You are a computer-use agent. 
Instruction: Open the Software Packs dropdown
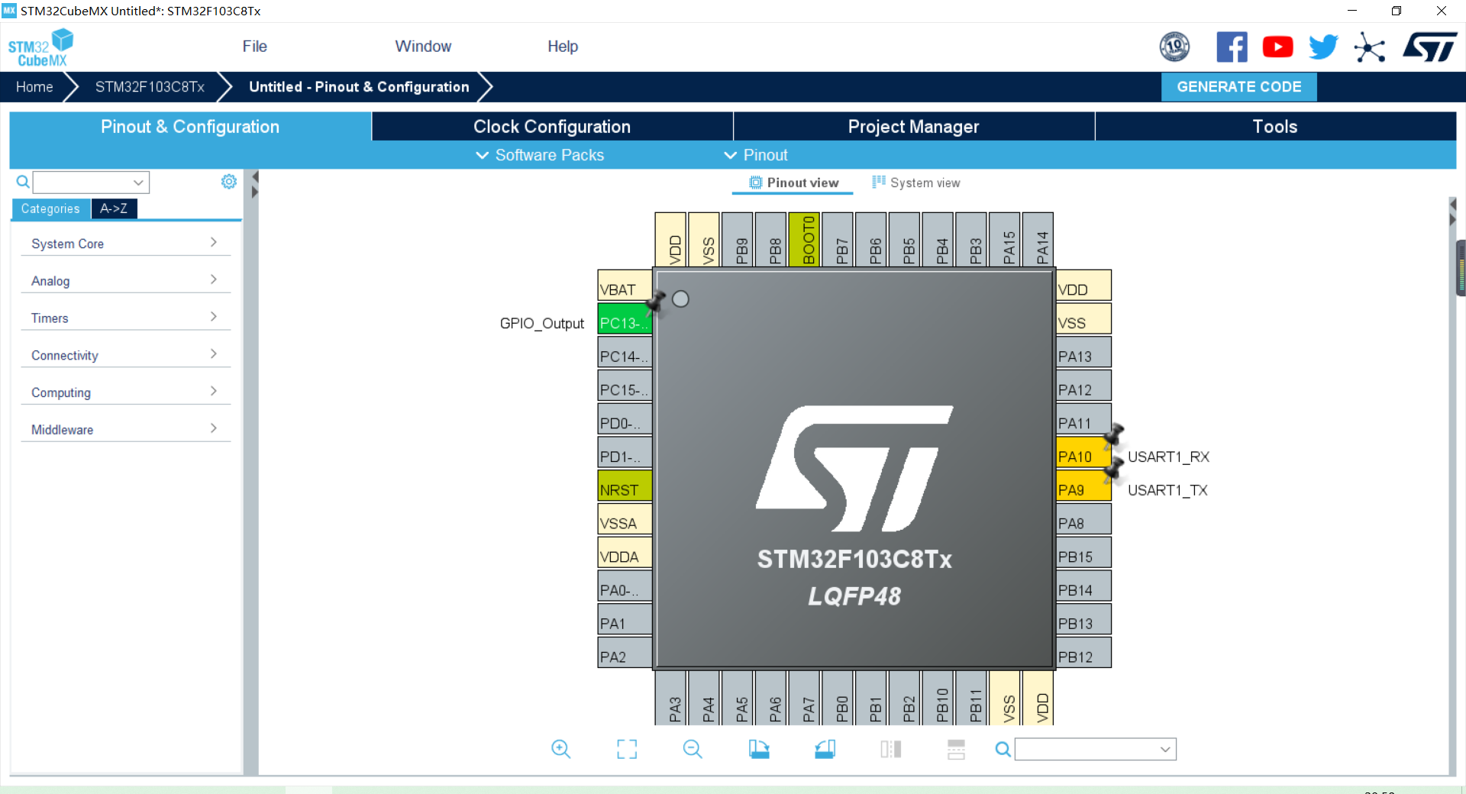[x=541, y=155]
